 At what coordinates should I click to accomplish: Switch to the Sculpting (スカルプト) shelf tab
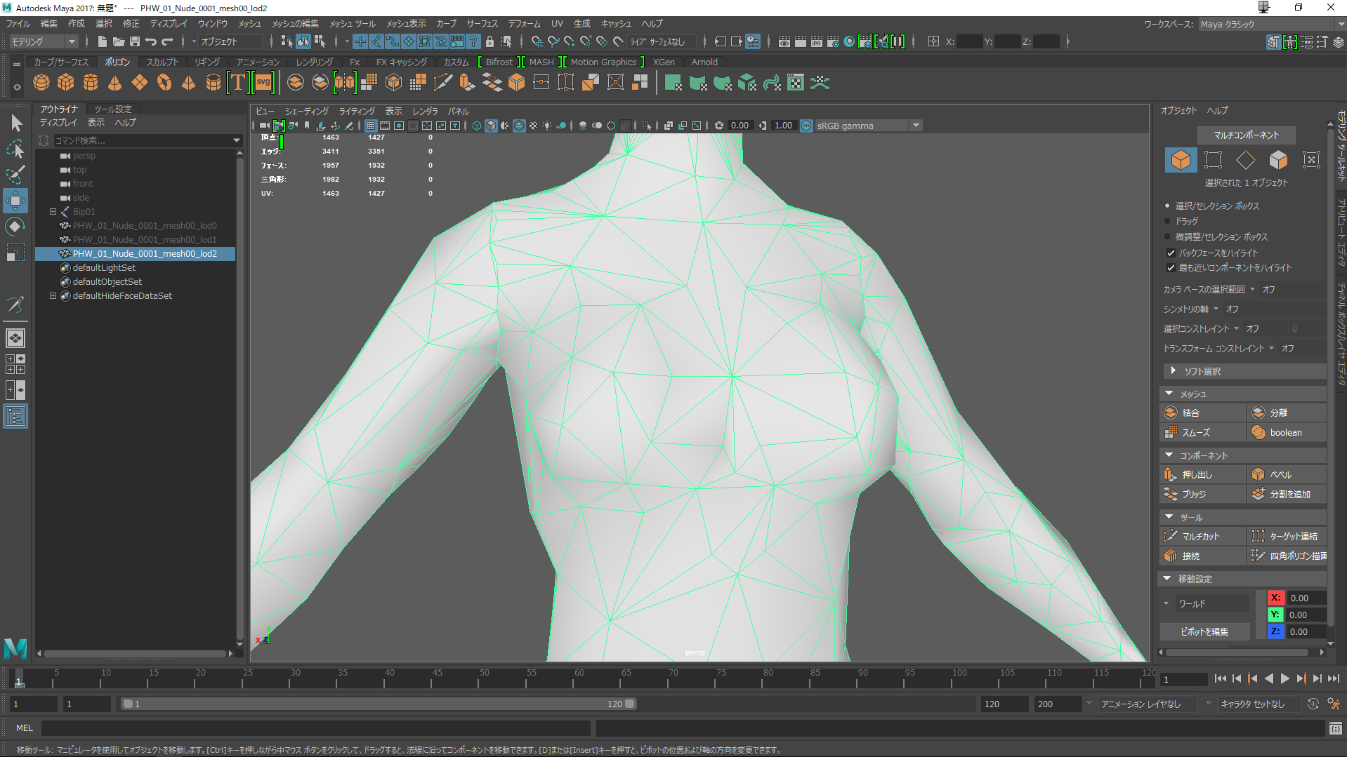(x=162, y=62)
